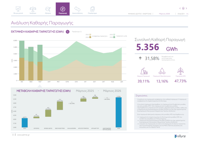The height and width of the screenshot is (142, 197).
Task: Advance to next page with right chevron
Action: pyautogui.click(x=187, y=8)
